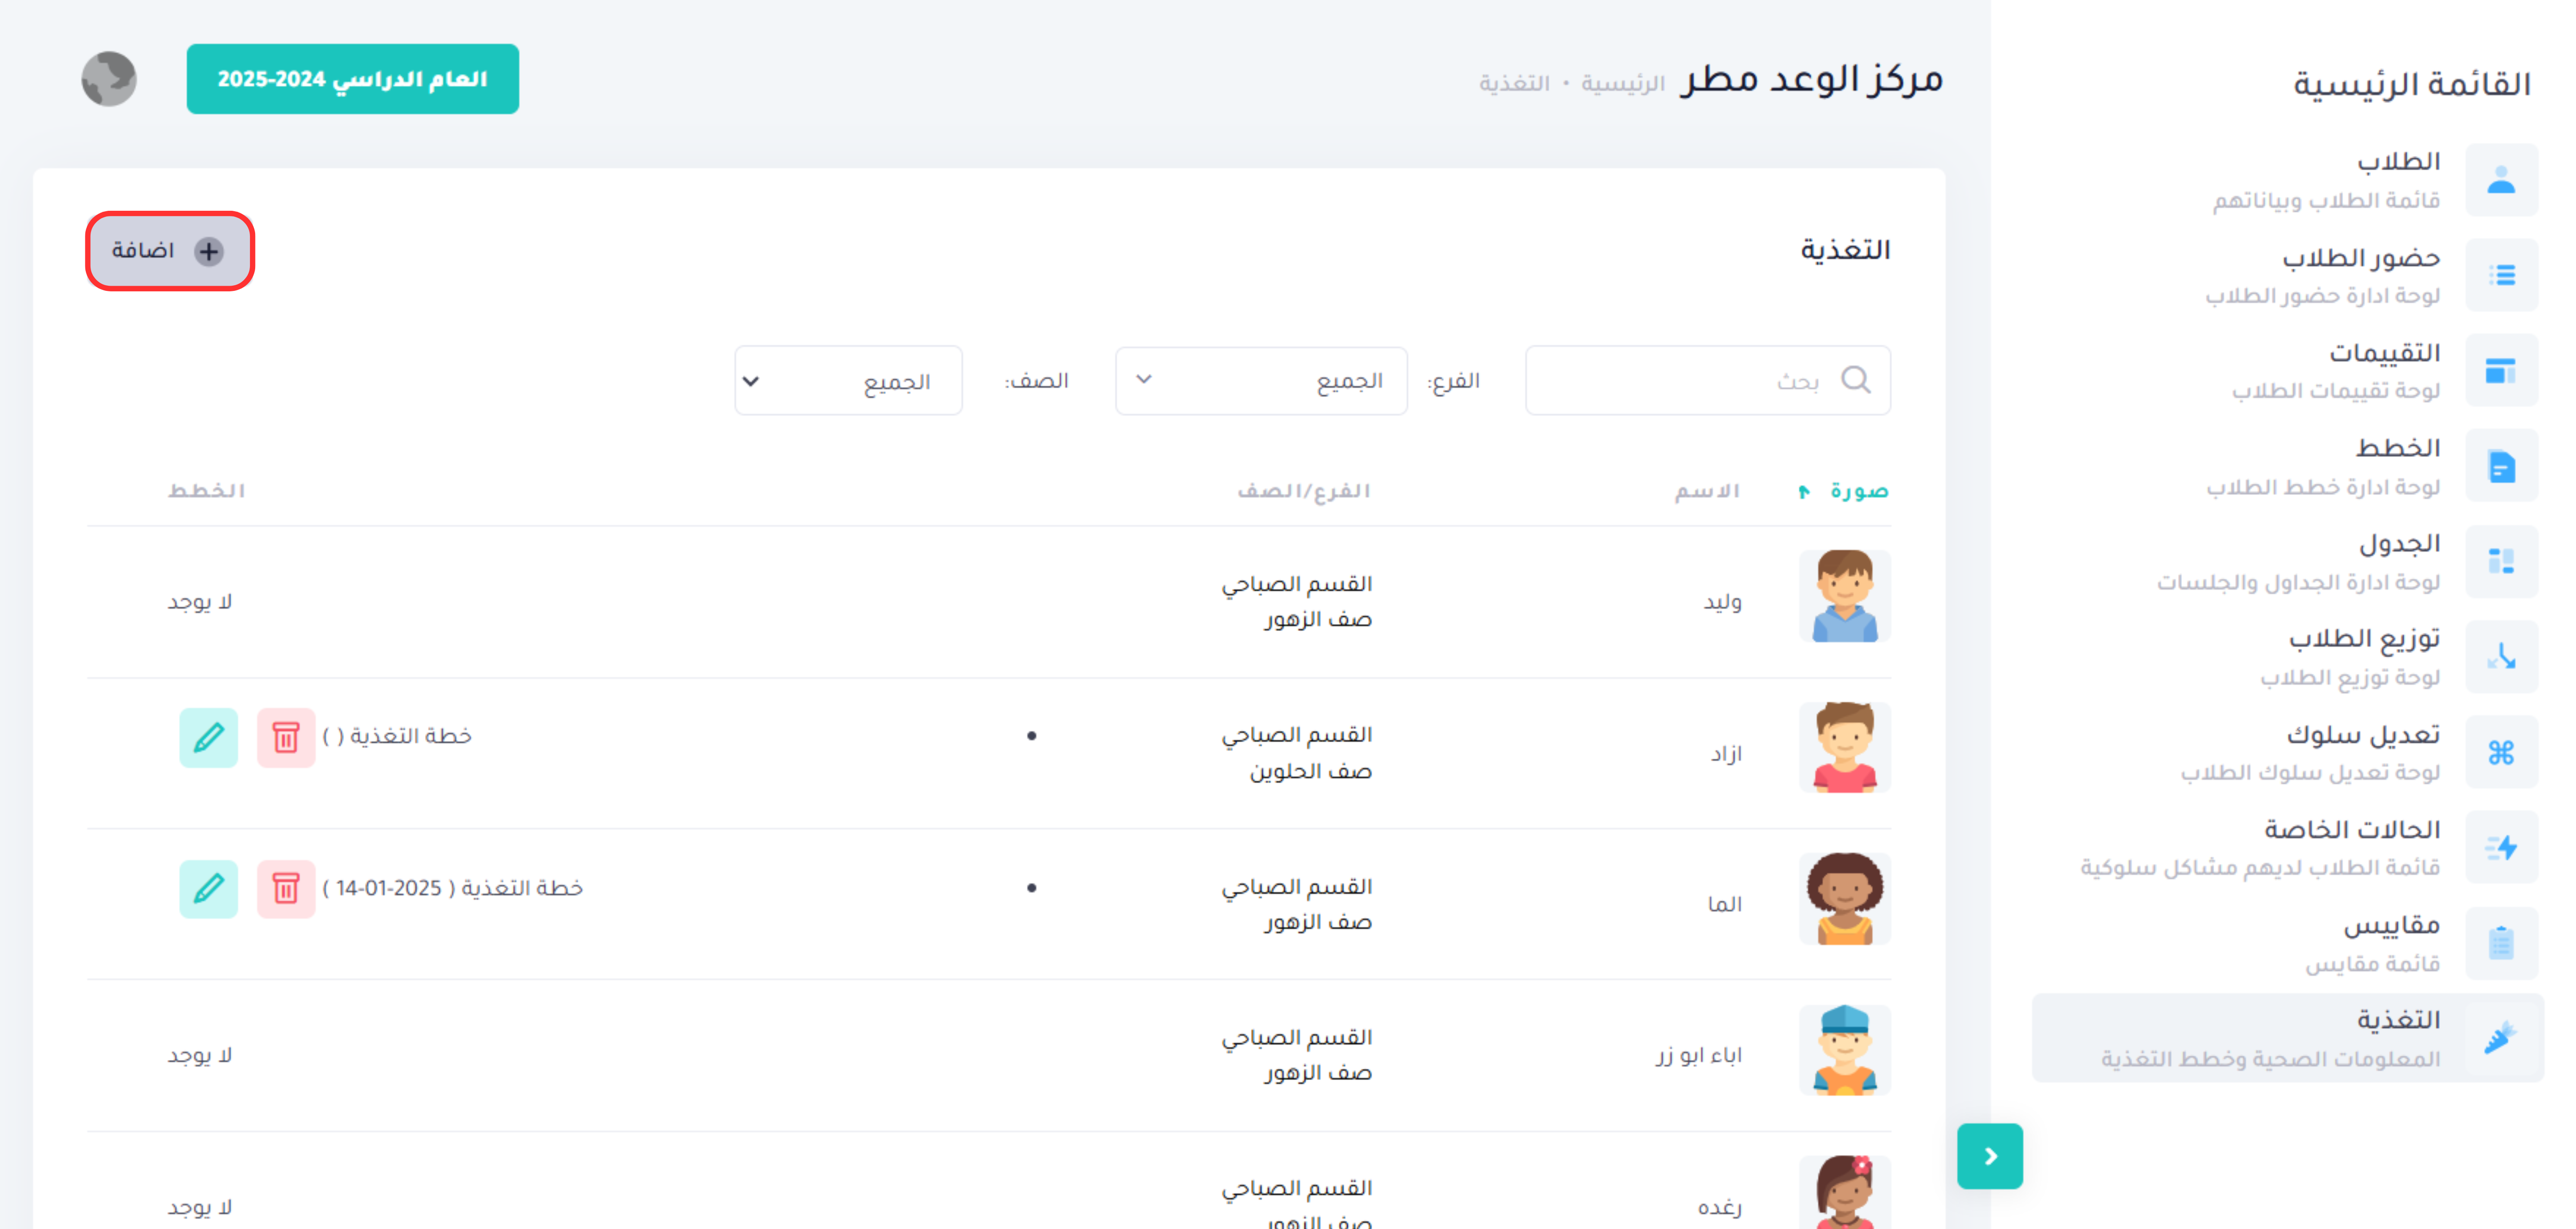
Task: Click the الجدول schedule icon
Action: (x=2501, y=561)
